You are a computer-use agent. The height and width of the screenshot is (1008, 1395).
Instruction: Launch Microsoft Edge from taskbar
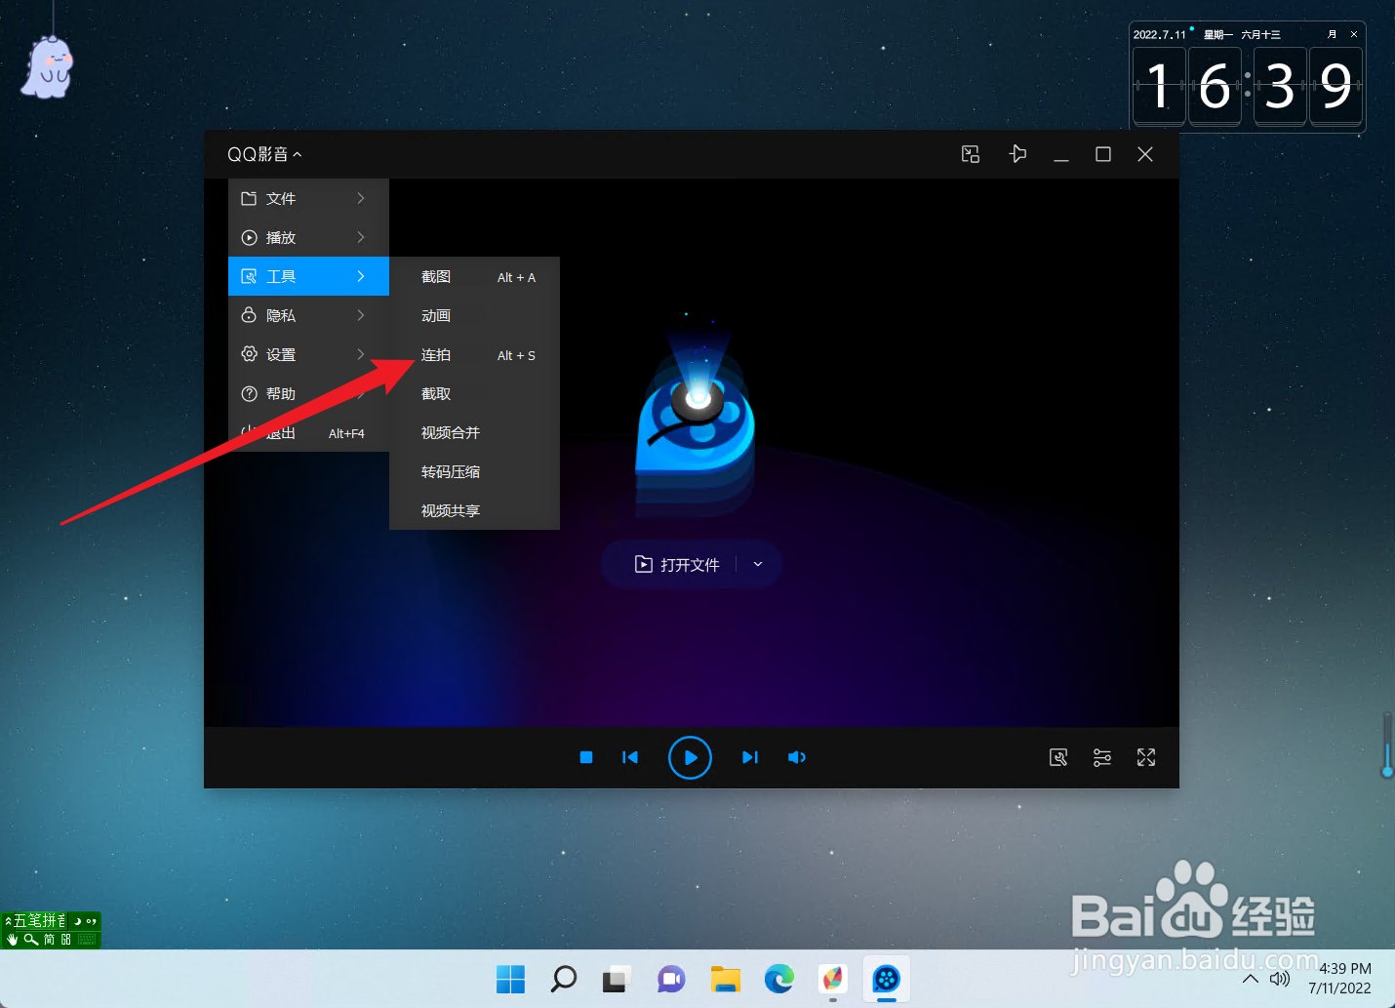pos(778,979)
